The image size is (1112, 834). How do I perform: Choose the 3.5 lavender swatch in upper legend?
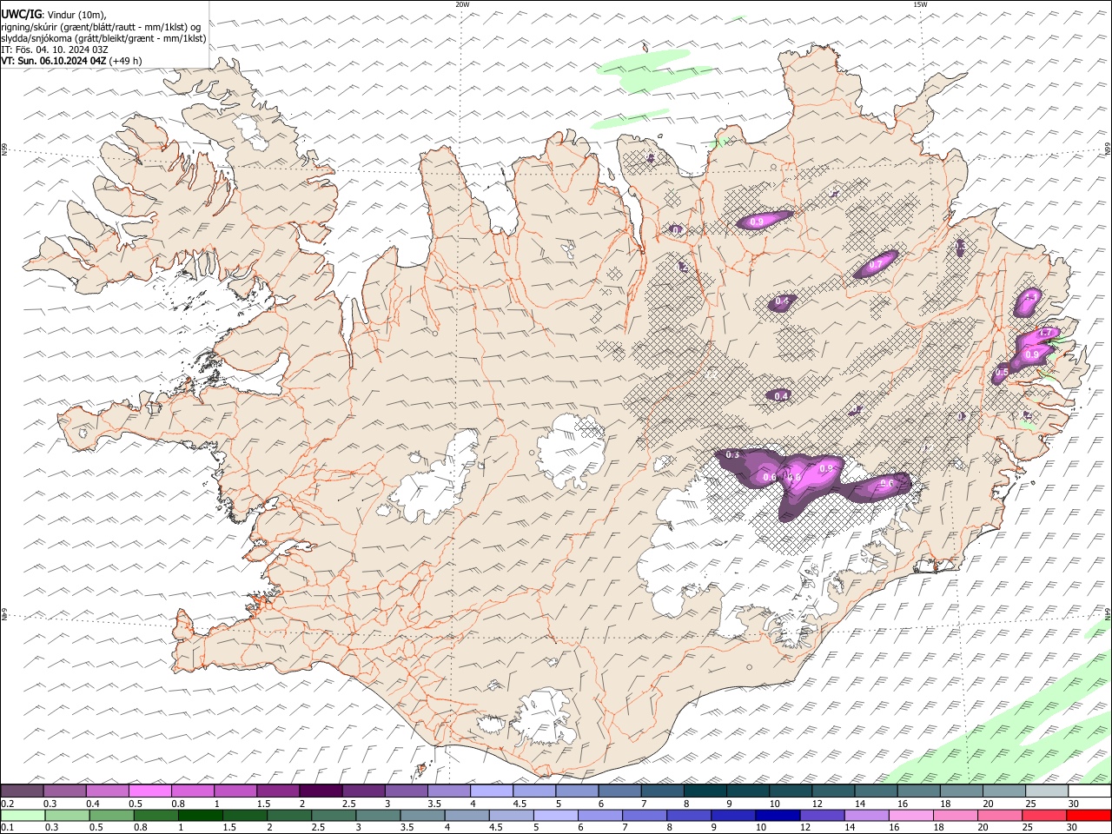tap(448, 791)
